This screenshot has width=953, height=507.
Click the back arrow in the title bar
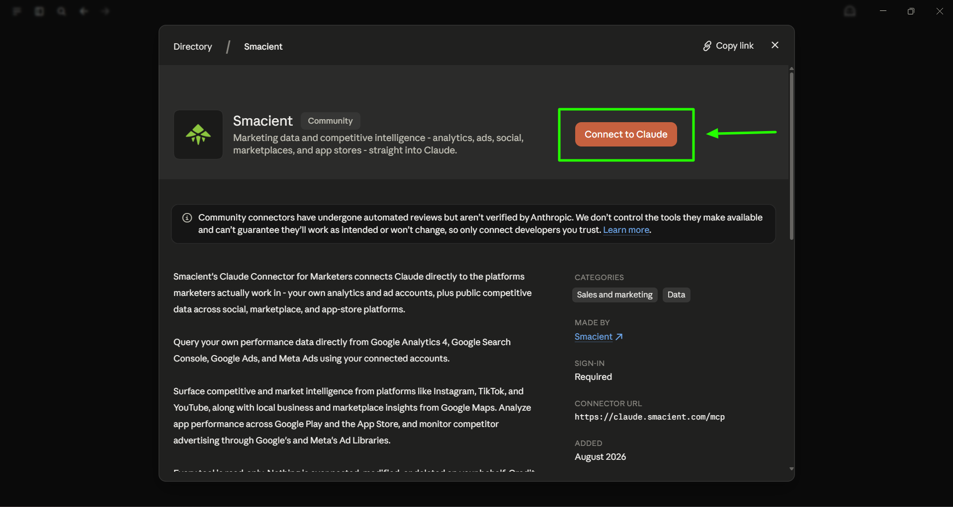(84, 11)
